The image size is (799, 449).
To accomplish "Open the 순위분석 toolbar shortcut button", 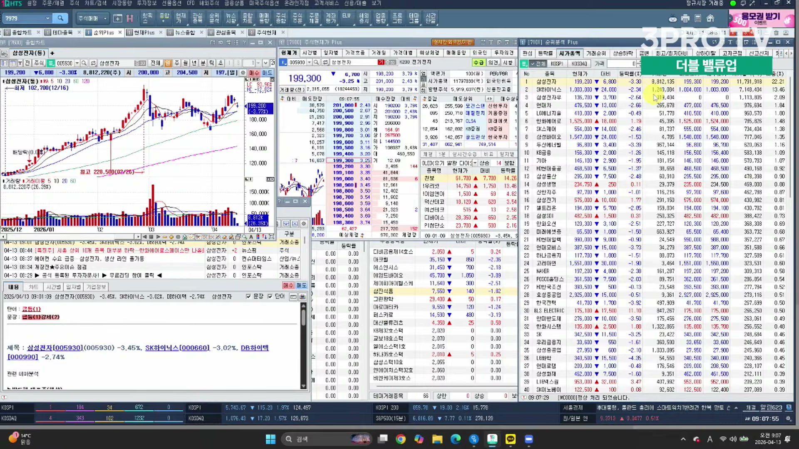I will coord(214,18).
